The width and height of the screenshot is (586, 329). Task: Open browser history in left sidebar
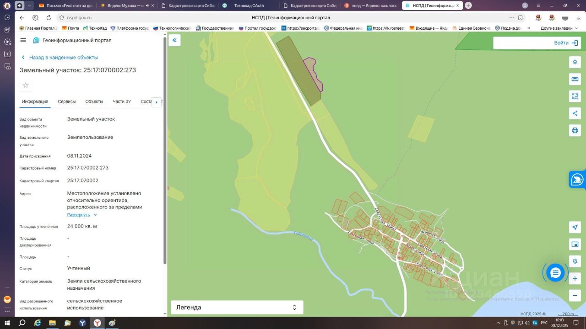(7, 17)
